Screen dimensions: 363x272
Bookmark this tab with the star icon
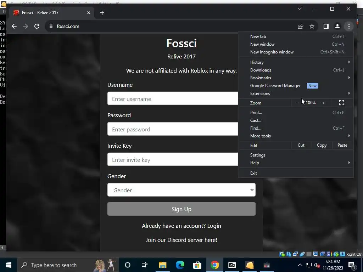[312, 26]
